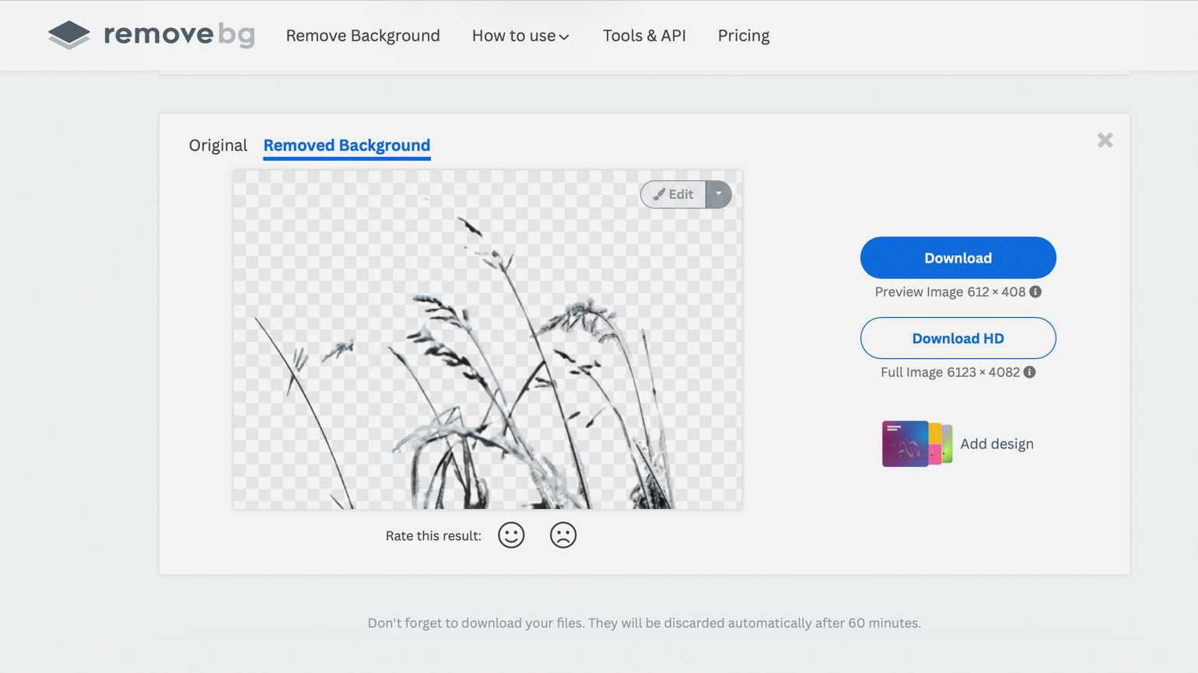The height and width of the screenshot is (673, 1198).
Task: Close the result panel with X
Action: 1105,141
